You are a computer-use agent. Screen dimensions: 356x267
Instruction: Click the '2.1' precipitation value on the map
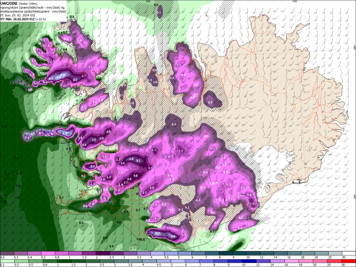coord(144,193)
